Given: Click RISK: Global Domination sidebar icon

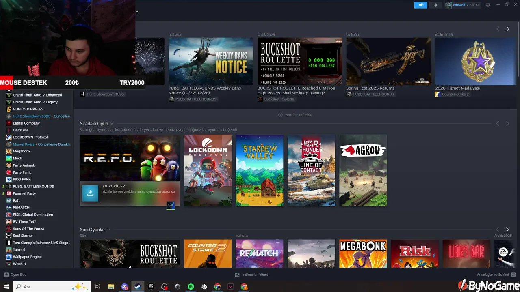Looking at the screenshot, I should pos(9,215).
